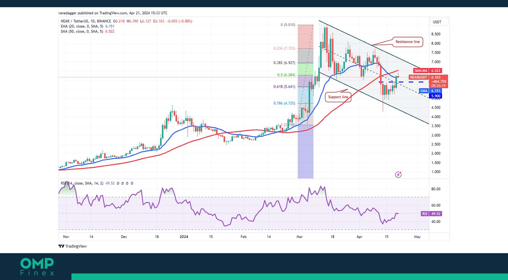The image size is (508, 280).
Task: Select the NEARUSDT 6.163 price tag
Action: click(428, 78)
